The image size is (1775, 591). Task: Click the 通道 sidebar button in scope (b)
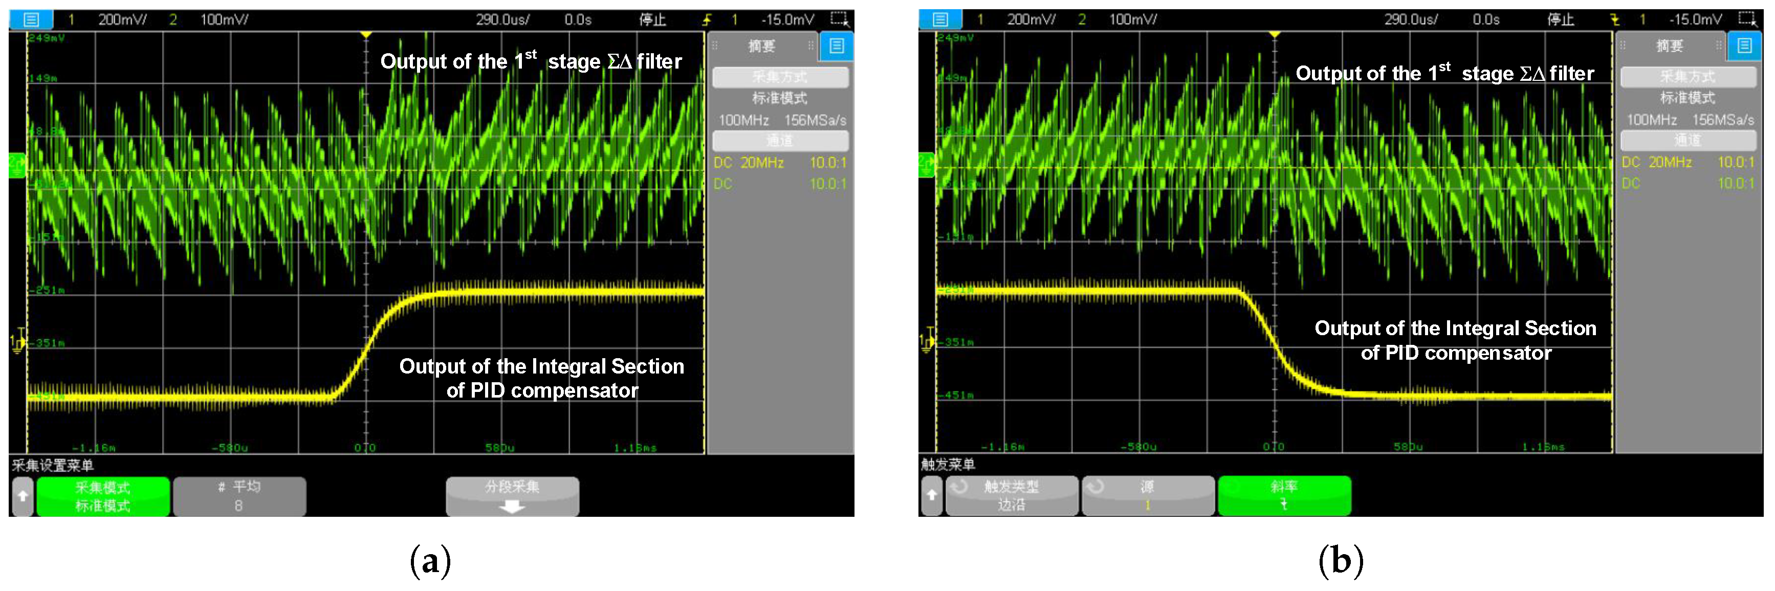point(1688,141)
